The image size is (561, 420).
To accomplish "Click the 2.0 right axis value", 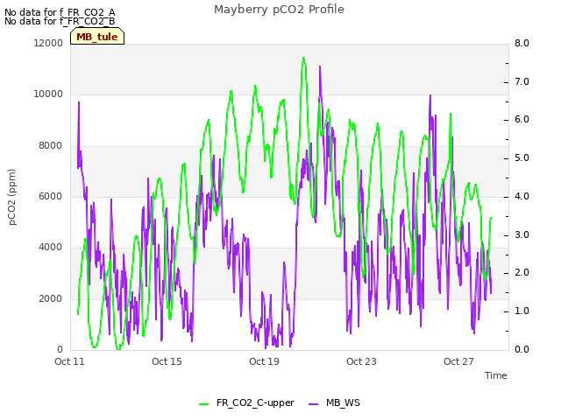I will 522,273.
